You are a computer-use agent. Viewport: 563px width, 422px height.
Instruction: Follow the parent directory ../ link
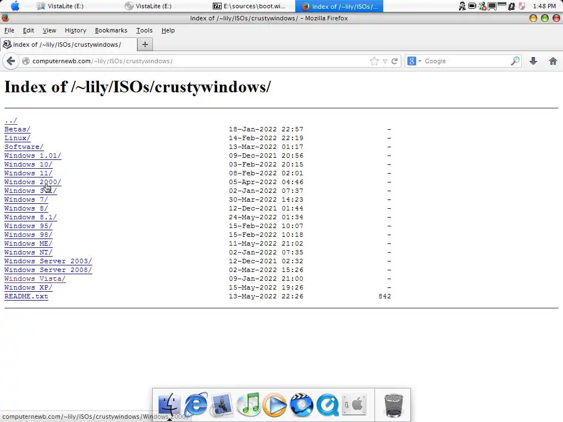pyautogui.click(x=11, y=120)
